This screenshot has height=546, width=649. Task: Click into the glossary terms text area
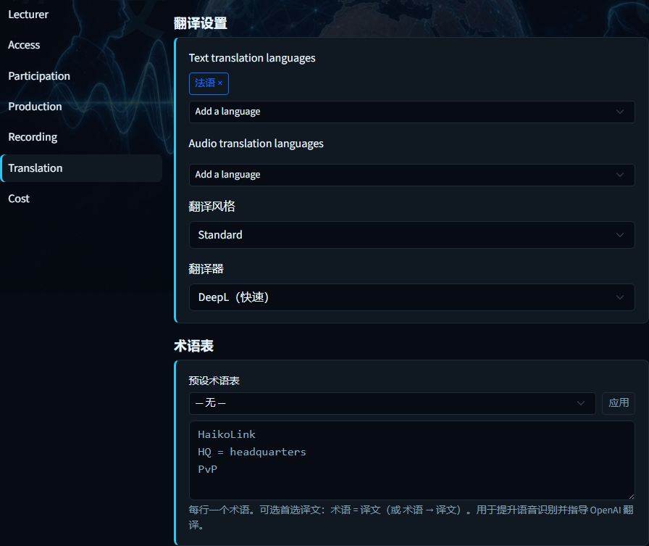pyautogui.click(x=412, y=460)
